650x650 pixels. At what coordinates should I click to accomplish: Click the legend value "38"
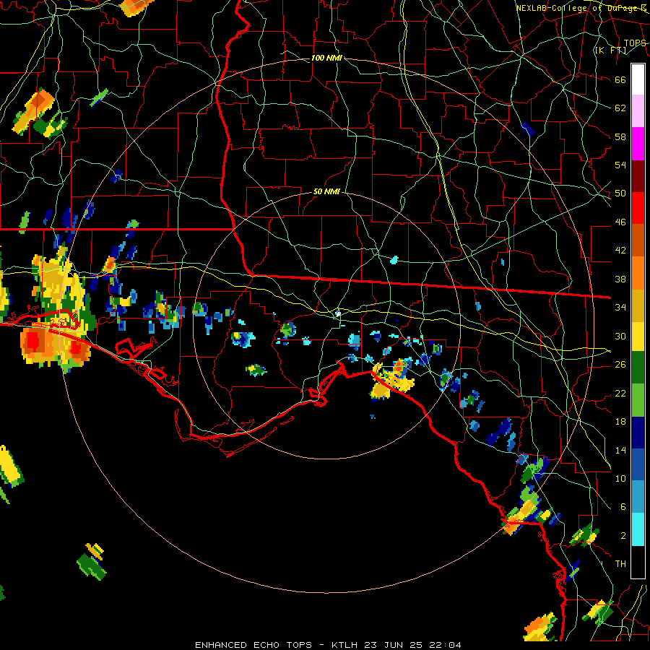[620, 279]
